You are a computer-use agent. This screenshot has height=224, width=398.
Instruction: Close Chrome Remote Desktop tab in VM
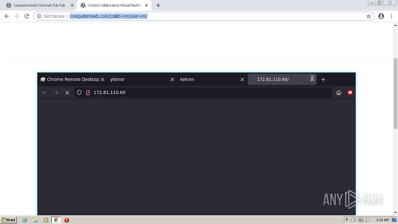pyautogui.click(x=102, y=79)
